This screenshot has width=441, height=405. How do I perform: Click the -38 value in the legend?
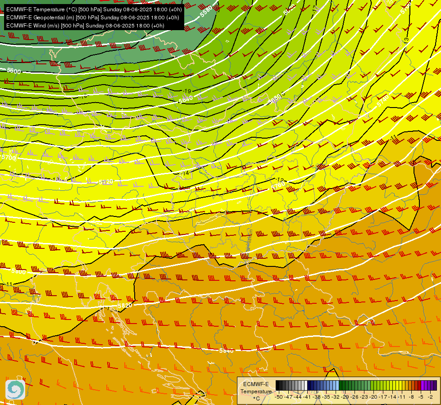[316, 397]
